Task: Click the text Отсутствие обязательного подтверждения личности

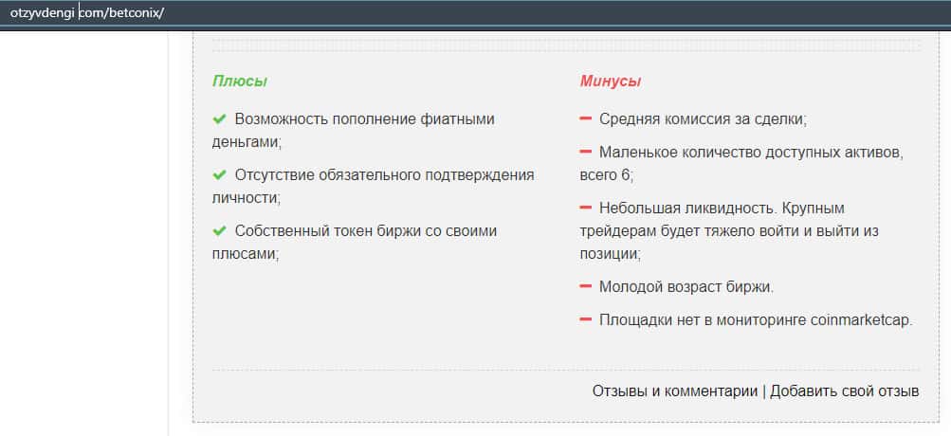Action: (373, 186)
